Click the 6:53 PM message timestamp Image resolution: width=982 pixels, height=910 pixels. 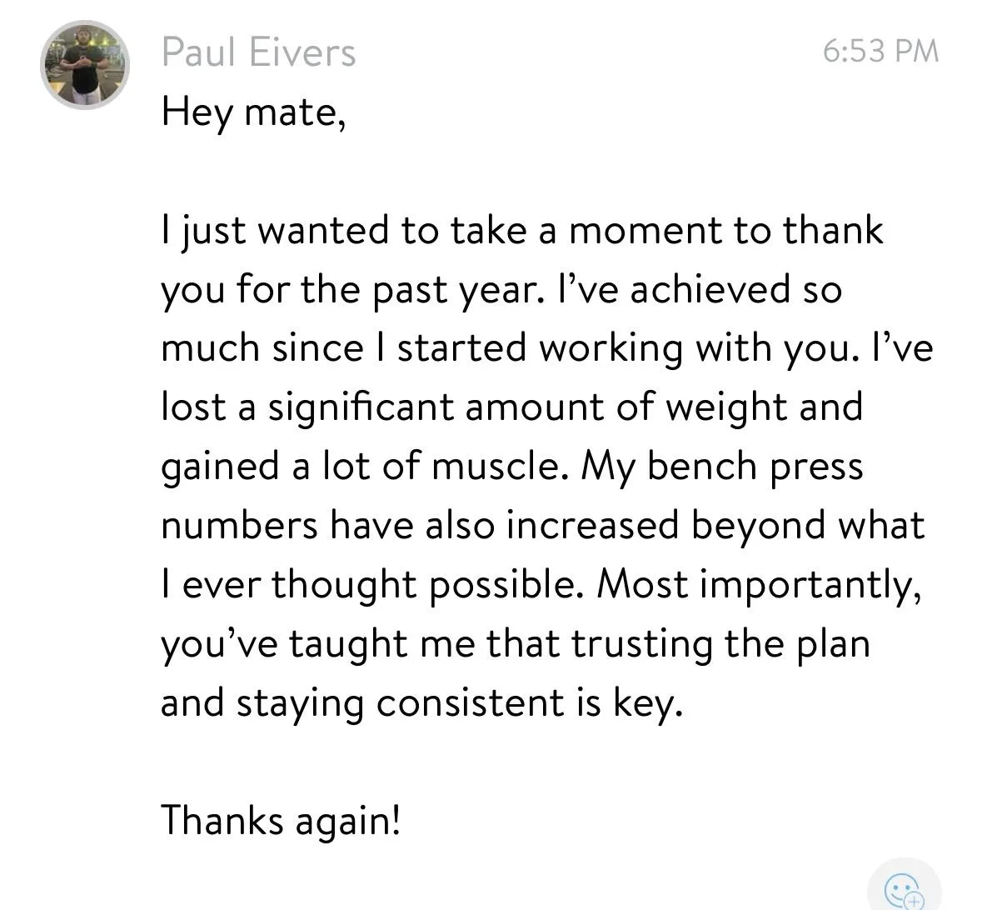880,52
